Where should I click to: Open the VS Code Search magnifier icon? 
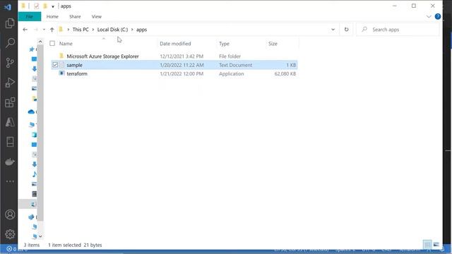(10, 42)
